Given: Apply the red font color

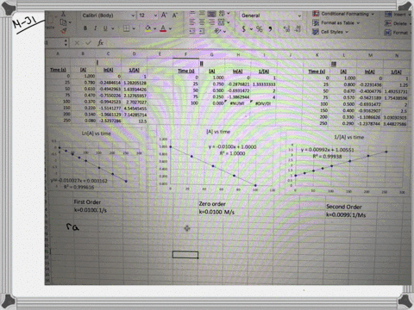Looking at the screenshot, I should 163,28.
